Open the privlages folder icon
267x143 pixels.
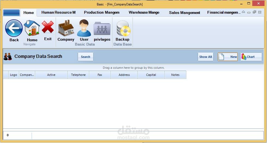(102, 29)
